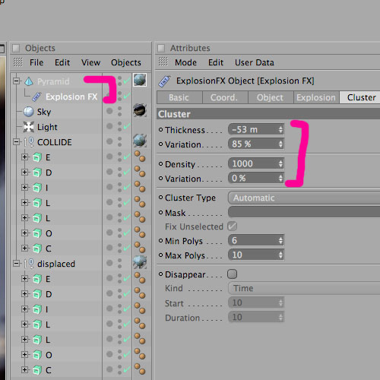Screen dimensions: 380x380
Task: Collapse the COLLIDE group
Action: 17,142
